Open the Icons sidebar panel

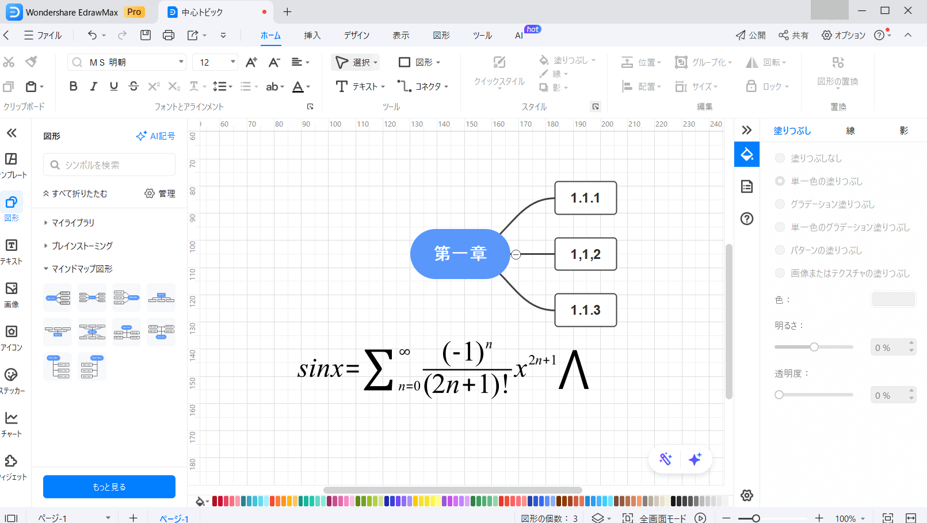click(12, 338)
